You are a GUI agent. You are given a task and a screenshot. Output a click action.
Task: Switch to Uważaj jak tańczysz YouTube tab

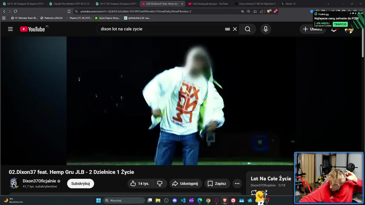point(209,4)
